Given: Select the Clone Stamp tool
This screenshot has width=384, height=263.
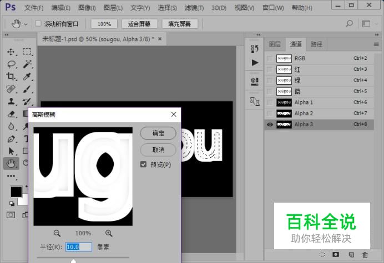Looking at the screenshot, I should [x=11, y=101].
